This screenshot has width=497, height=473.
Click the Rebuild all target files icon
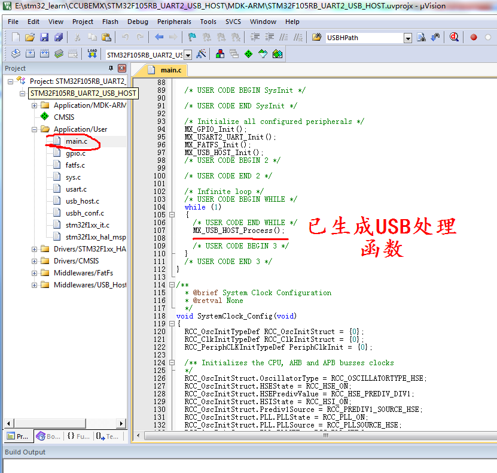pyautogui.click(x=44, y=53)
